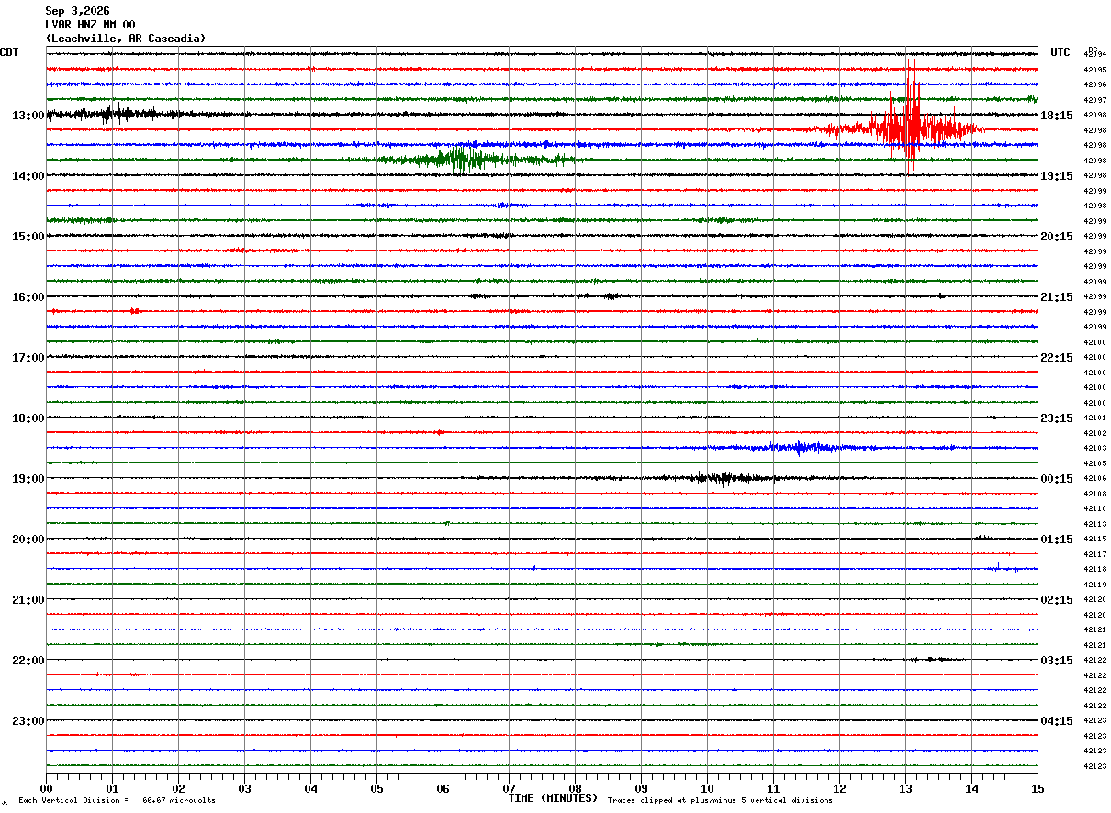
Task: Click the Each Vertical Division scale note
Action: coord(117,800)
